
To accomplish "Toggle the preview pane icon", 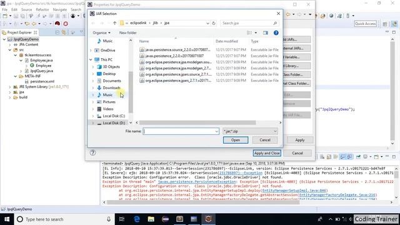I will [x=265, y=32].
